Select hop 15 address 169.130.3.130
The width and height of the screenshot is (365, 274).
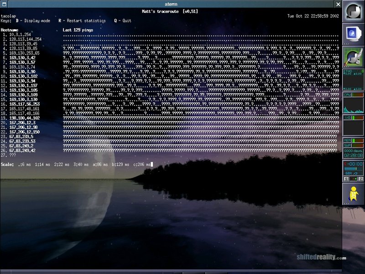[x=23, y=100]
